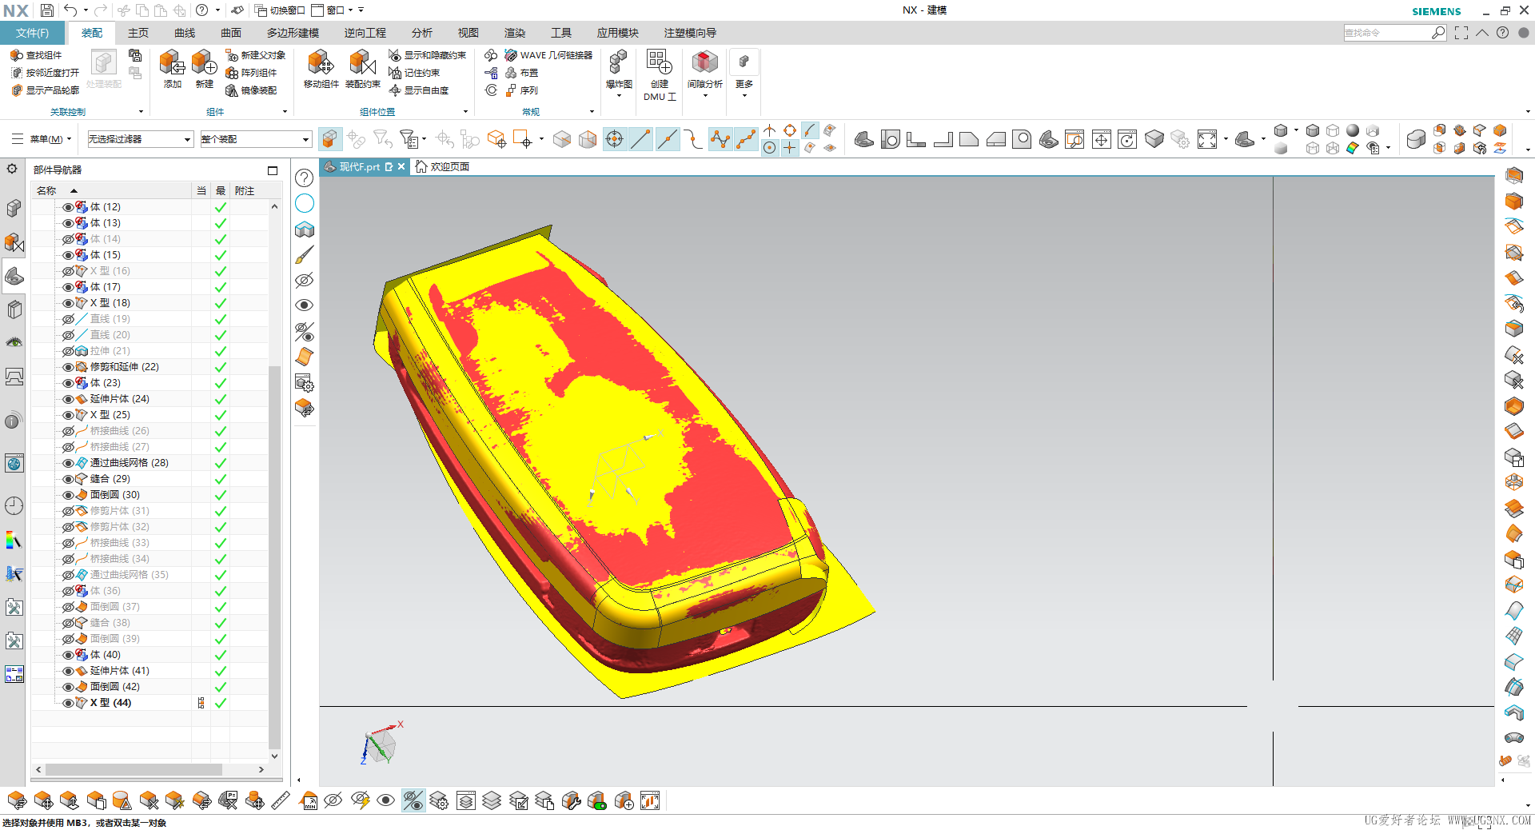Show the hidden 拉伸 (21) feature

68,351
